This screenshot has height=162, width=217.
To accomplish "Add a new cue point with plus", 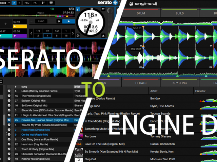I will (5, 24).
